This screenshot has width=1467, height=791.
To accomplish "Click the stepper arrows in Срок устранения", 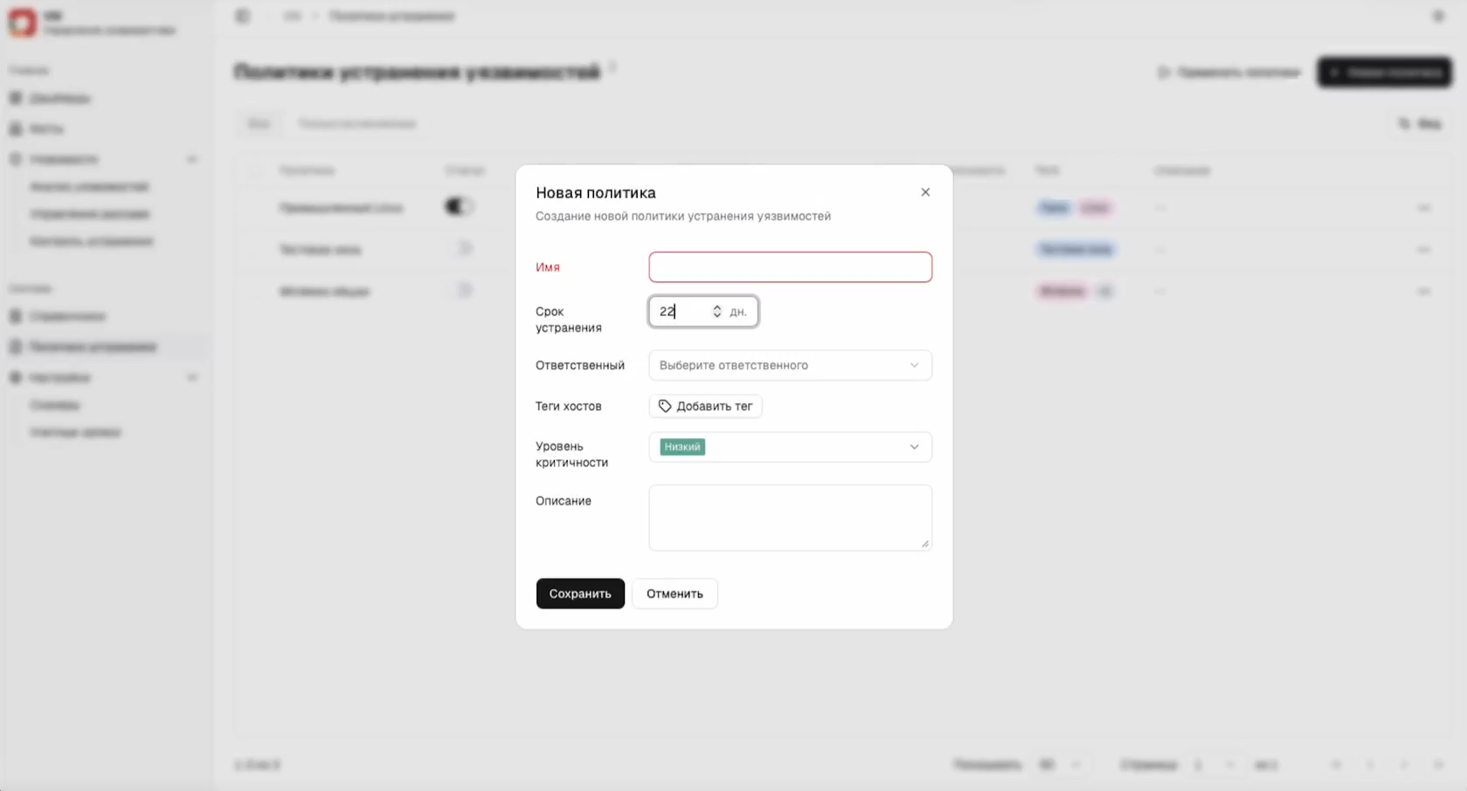I will [x=716, y=312].
